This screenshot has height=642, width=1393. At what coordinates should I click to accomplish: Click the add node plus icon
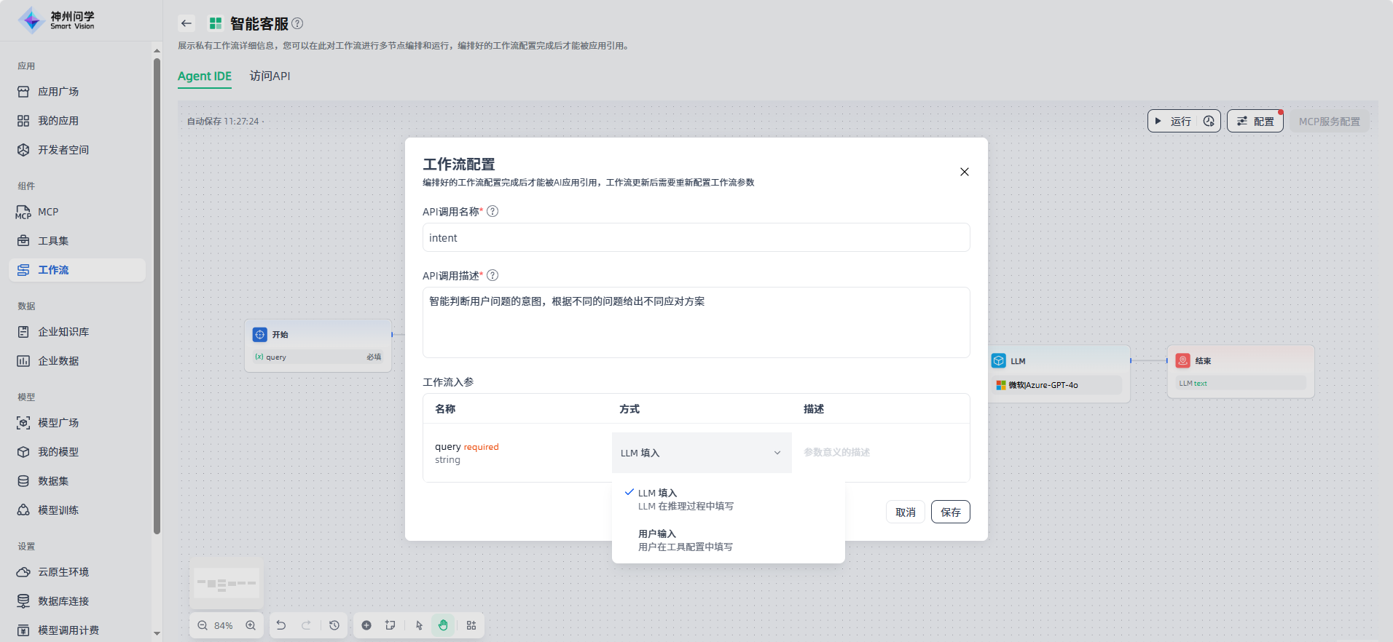tap(366, 625)
